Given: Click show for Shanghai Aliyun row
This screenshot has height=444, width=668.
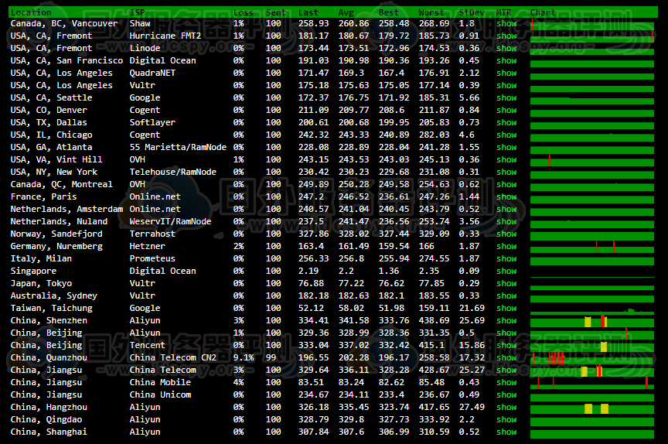Looking at the screenshot, I should (x=506, y=431).
